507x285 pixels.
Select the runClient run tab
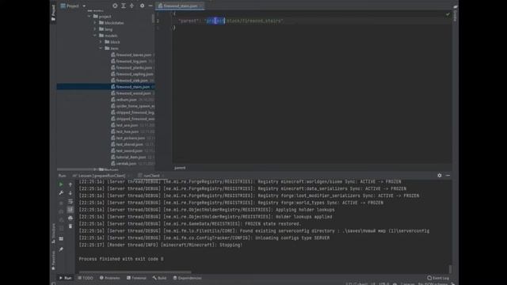pyautogui.click(x=151, y=176)
